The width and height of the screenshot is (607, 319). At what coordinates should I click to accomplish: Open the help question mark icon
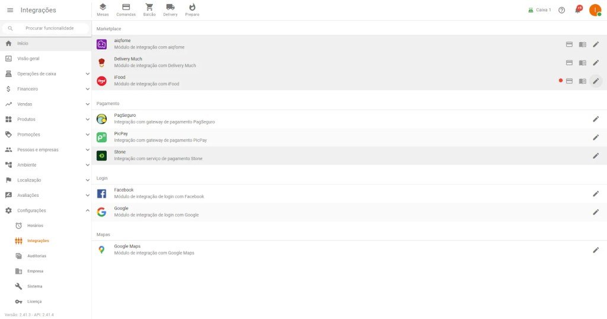pos(562,10)
